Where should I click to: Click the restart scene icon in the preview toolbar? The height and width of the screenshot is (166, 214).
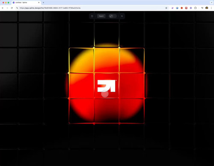coord(92,16)
